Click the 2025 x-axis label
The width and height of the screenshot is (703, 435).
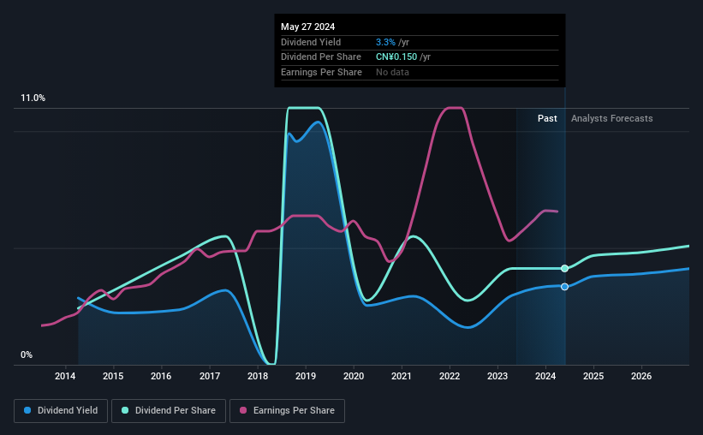tap(593, 376)
